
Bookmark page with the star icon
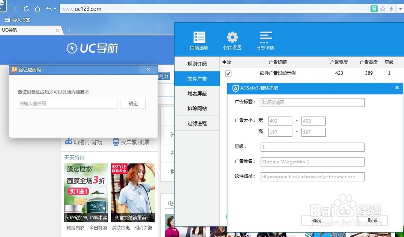coord(383,9)
